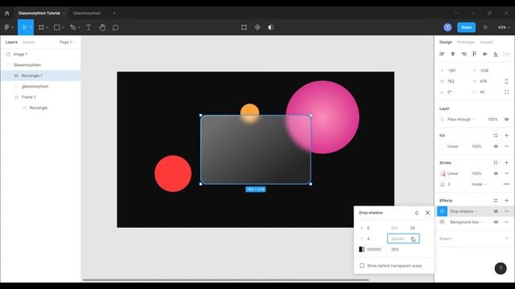The image size is (515, 289).
Task: Click the Align left icon
Action: [x=442, y=54]
